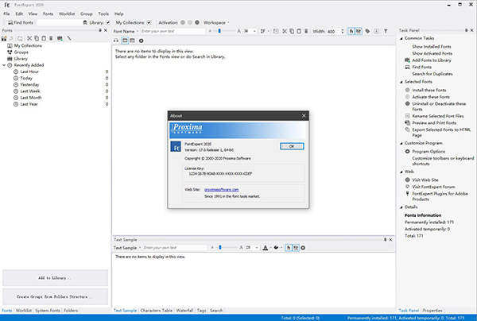The image size is (477, 321).
Task: Click the Program Options icon in Task Panel
Action: [405, 149]
